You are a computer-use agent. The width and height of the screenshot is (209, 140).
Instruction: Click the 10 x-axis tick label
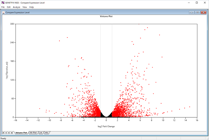click(163, 120)
